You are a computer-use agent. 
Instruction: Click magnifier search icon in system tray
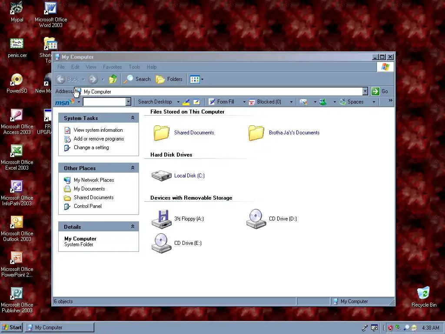[406, 328]
